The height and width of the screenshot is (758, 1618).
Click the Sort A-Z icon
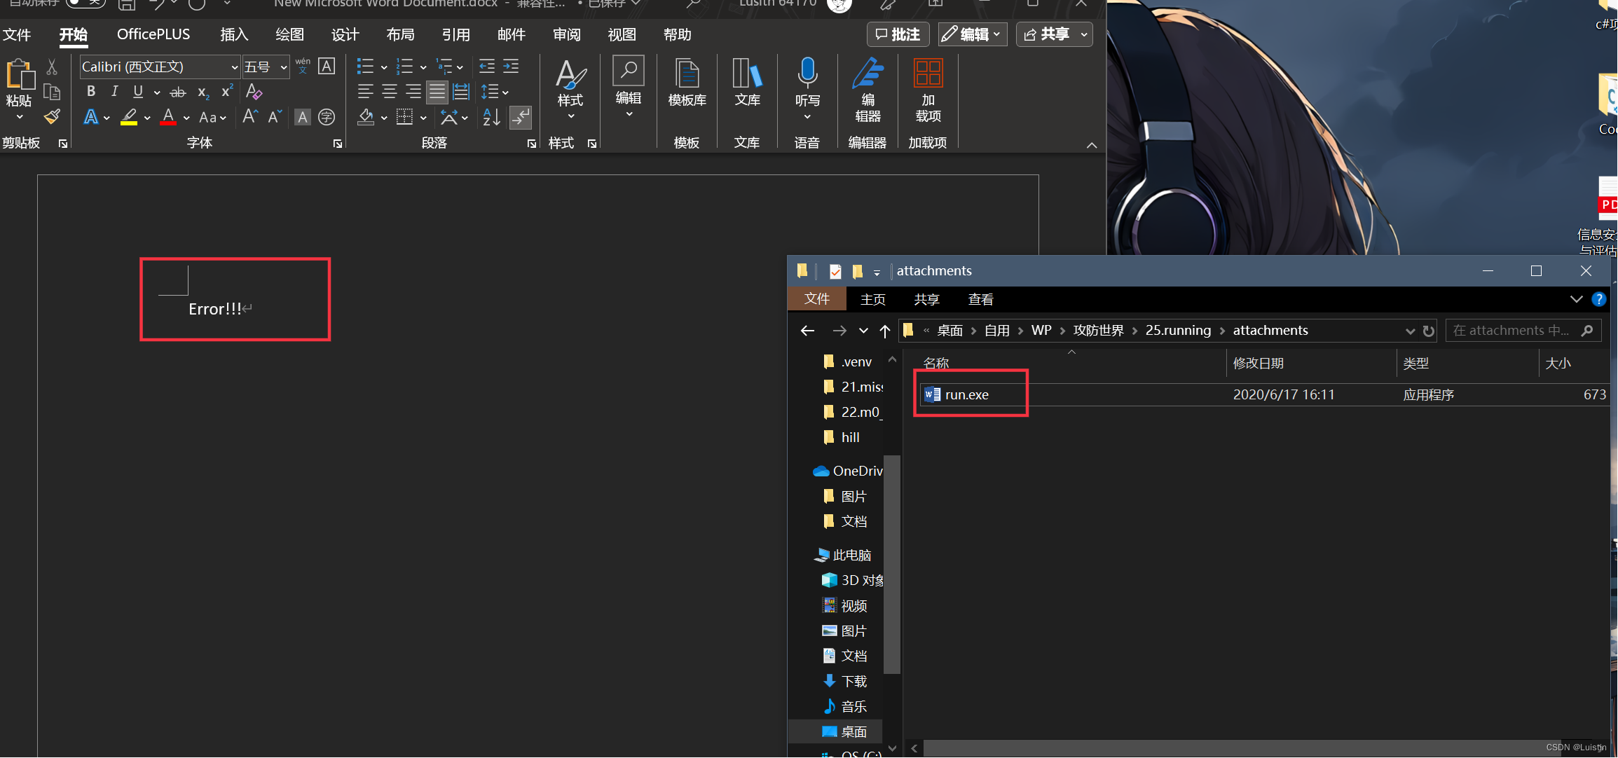point(491,117)
